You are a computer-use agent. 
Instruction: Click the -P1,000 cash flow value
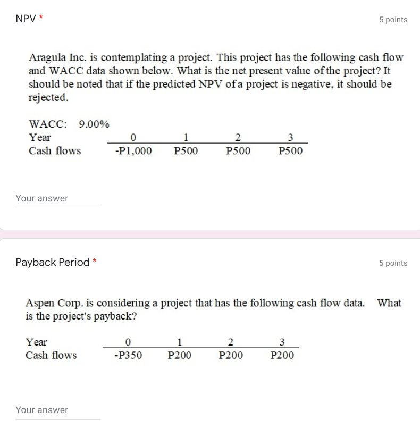[133, 151]
